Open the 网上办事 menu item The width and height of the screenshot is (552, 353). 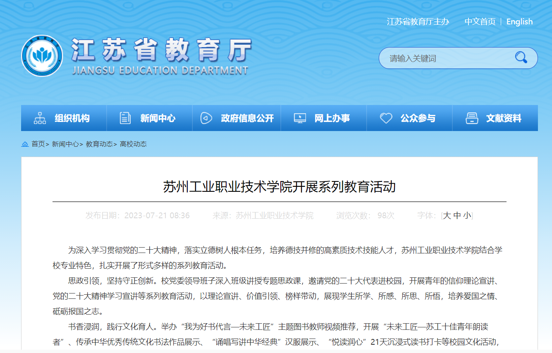click(x=332, y=118)
